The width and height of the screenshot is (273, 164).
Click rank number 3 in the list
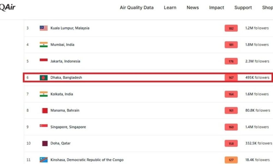(x=28, y=28)
